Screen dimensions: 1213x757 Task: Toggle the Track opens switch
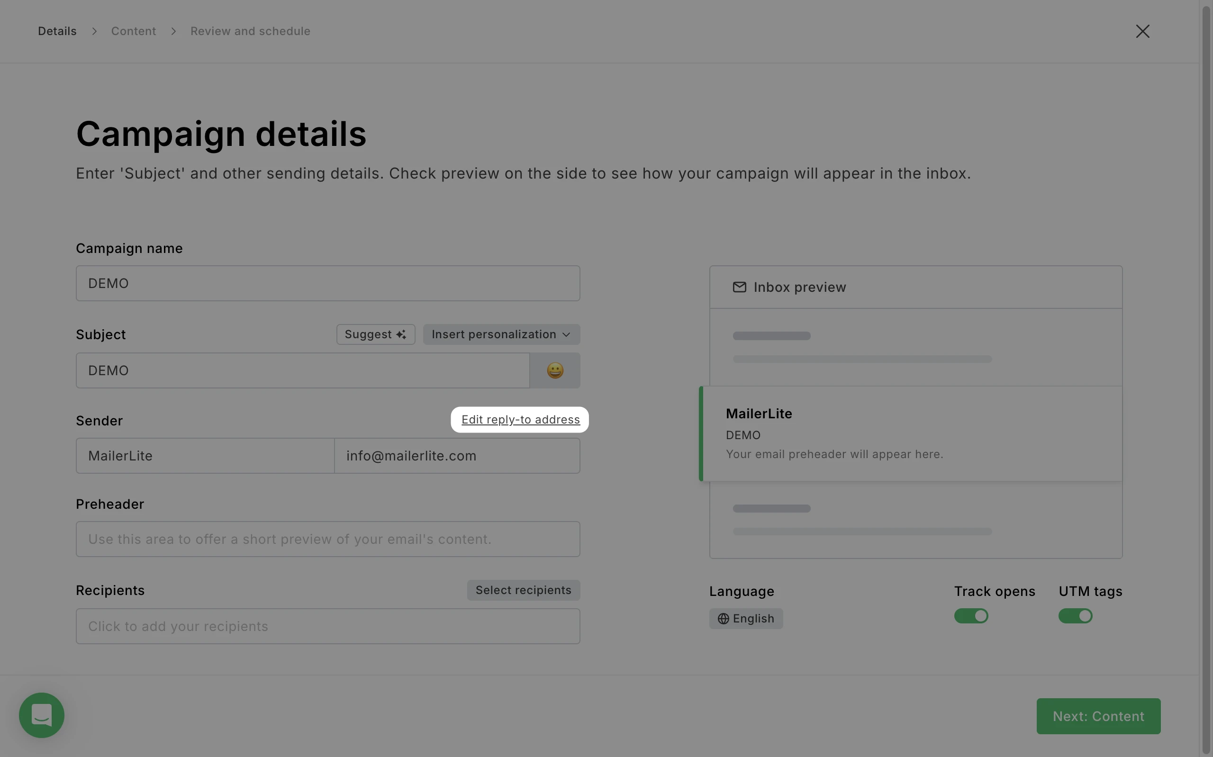click(x=971, y=616)
